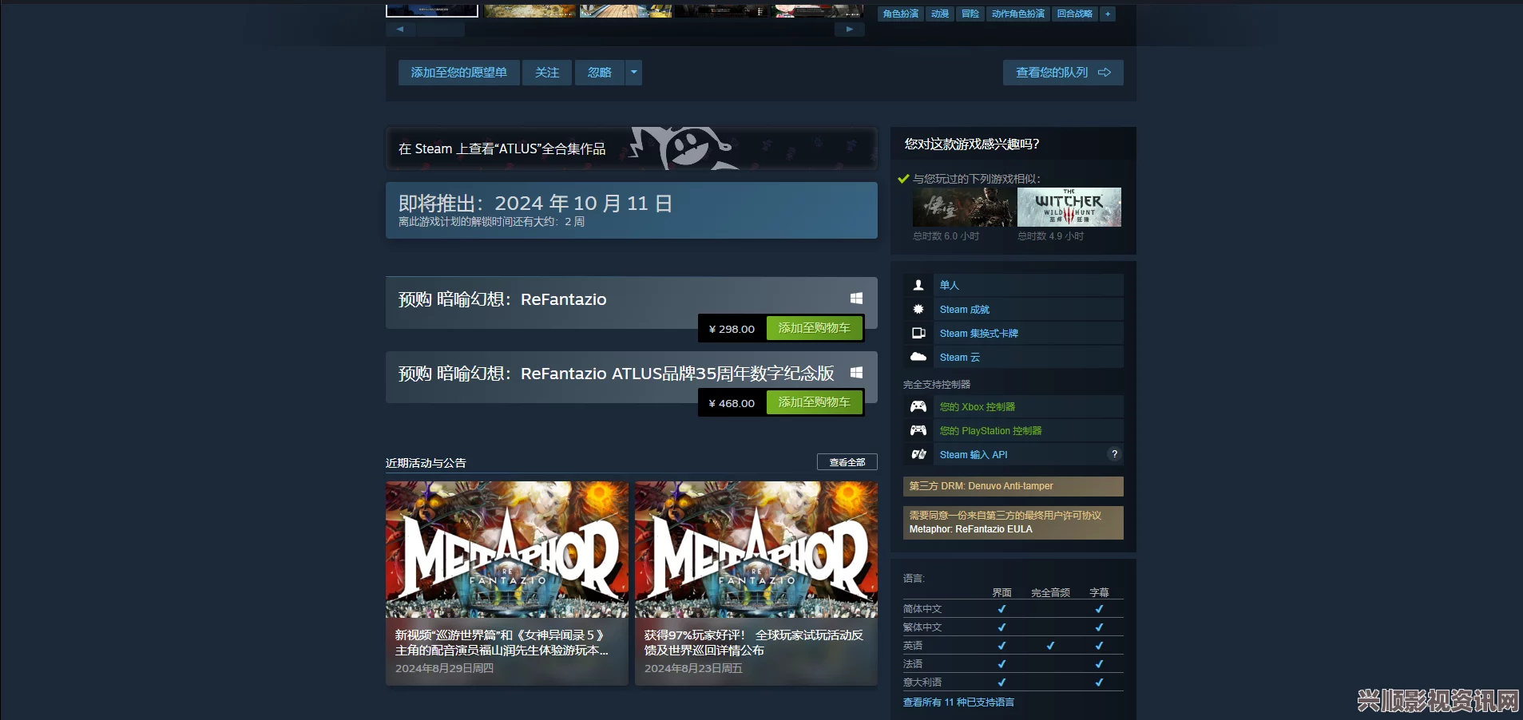This screenshot has height=720, width=1523.
Task: Select the 动漫 tag
Action: click(940, 14)
